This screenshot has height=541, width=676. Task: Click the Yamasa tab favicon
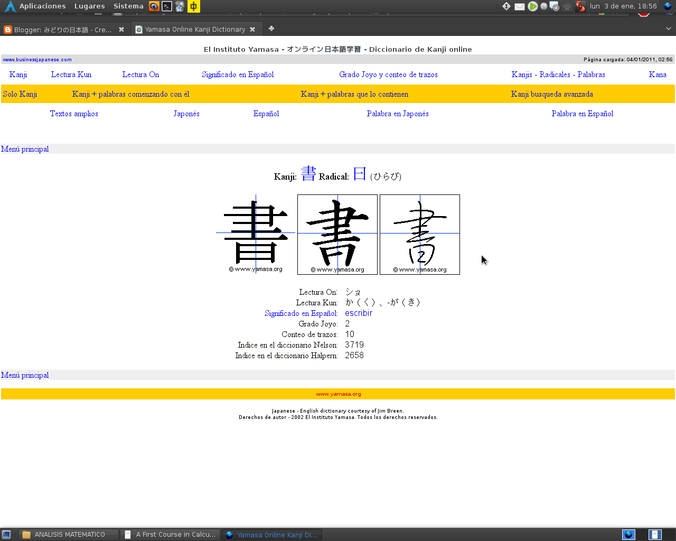click(x=139, y=30)
